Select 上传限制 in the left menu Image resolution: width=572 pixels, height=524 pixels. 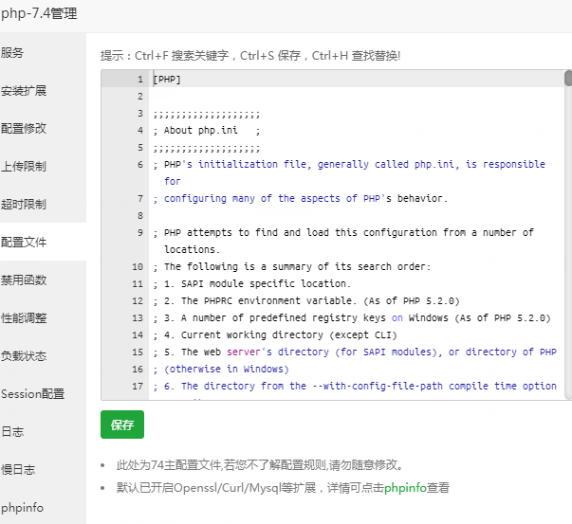pyautogui.click(x=24, y=166)
